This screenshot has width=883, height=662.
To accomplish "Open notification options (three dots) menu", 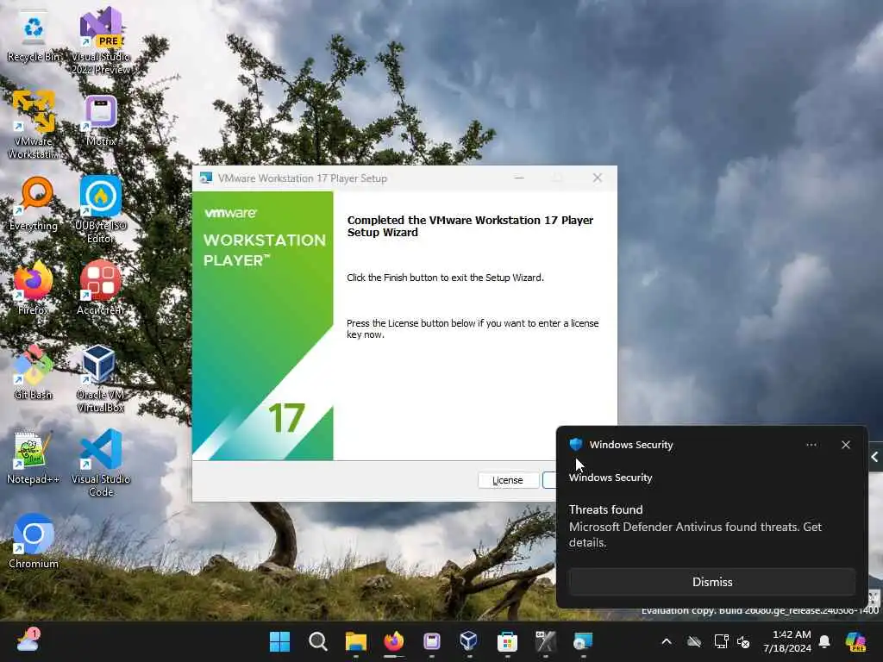I will coord(811,445).
